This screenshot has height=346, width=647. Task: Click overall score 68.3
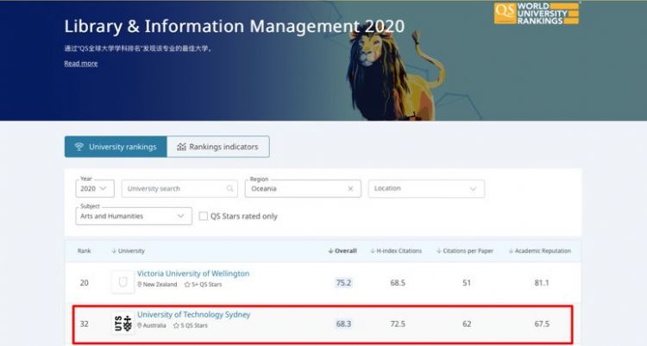point(343,324)
